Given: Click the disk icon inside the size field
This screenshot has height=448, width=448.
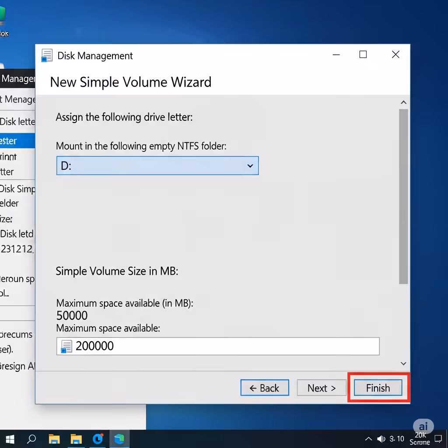Looking at the screenshot, I should 66,346.
